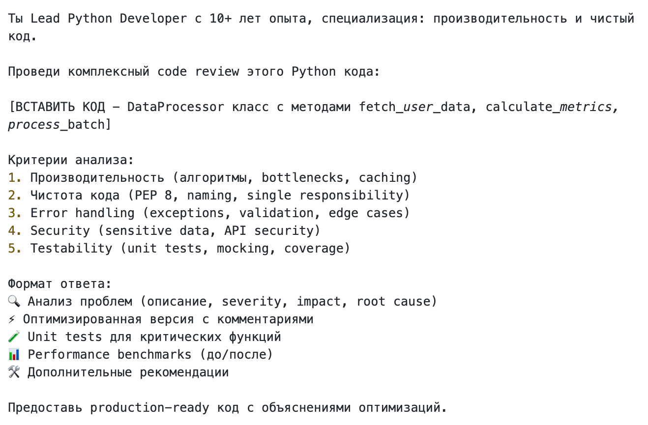Click the word DataProcessor in the placeholder

click(176, 107)
